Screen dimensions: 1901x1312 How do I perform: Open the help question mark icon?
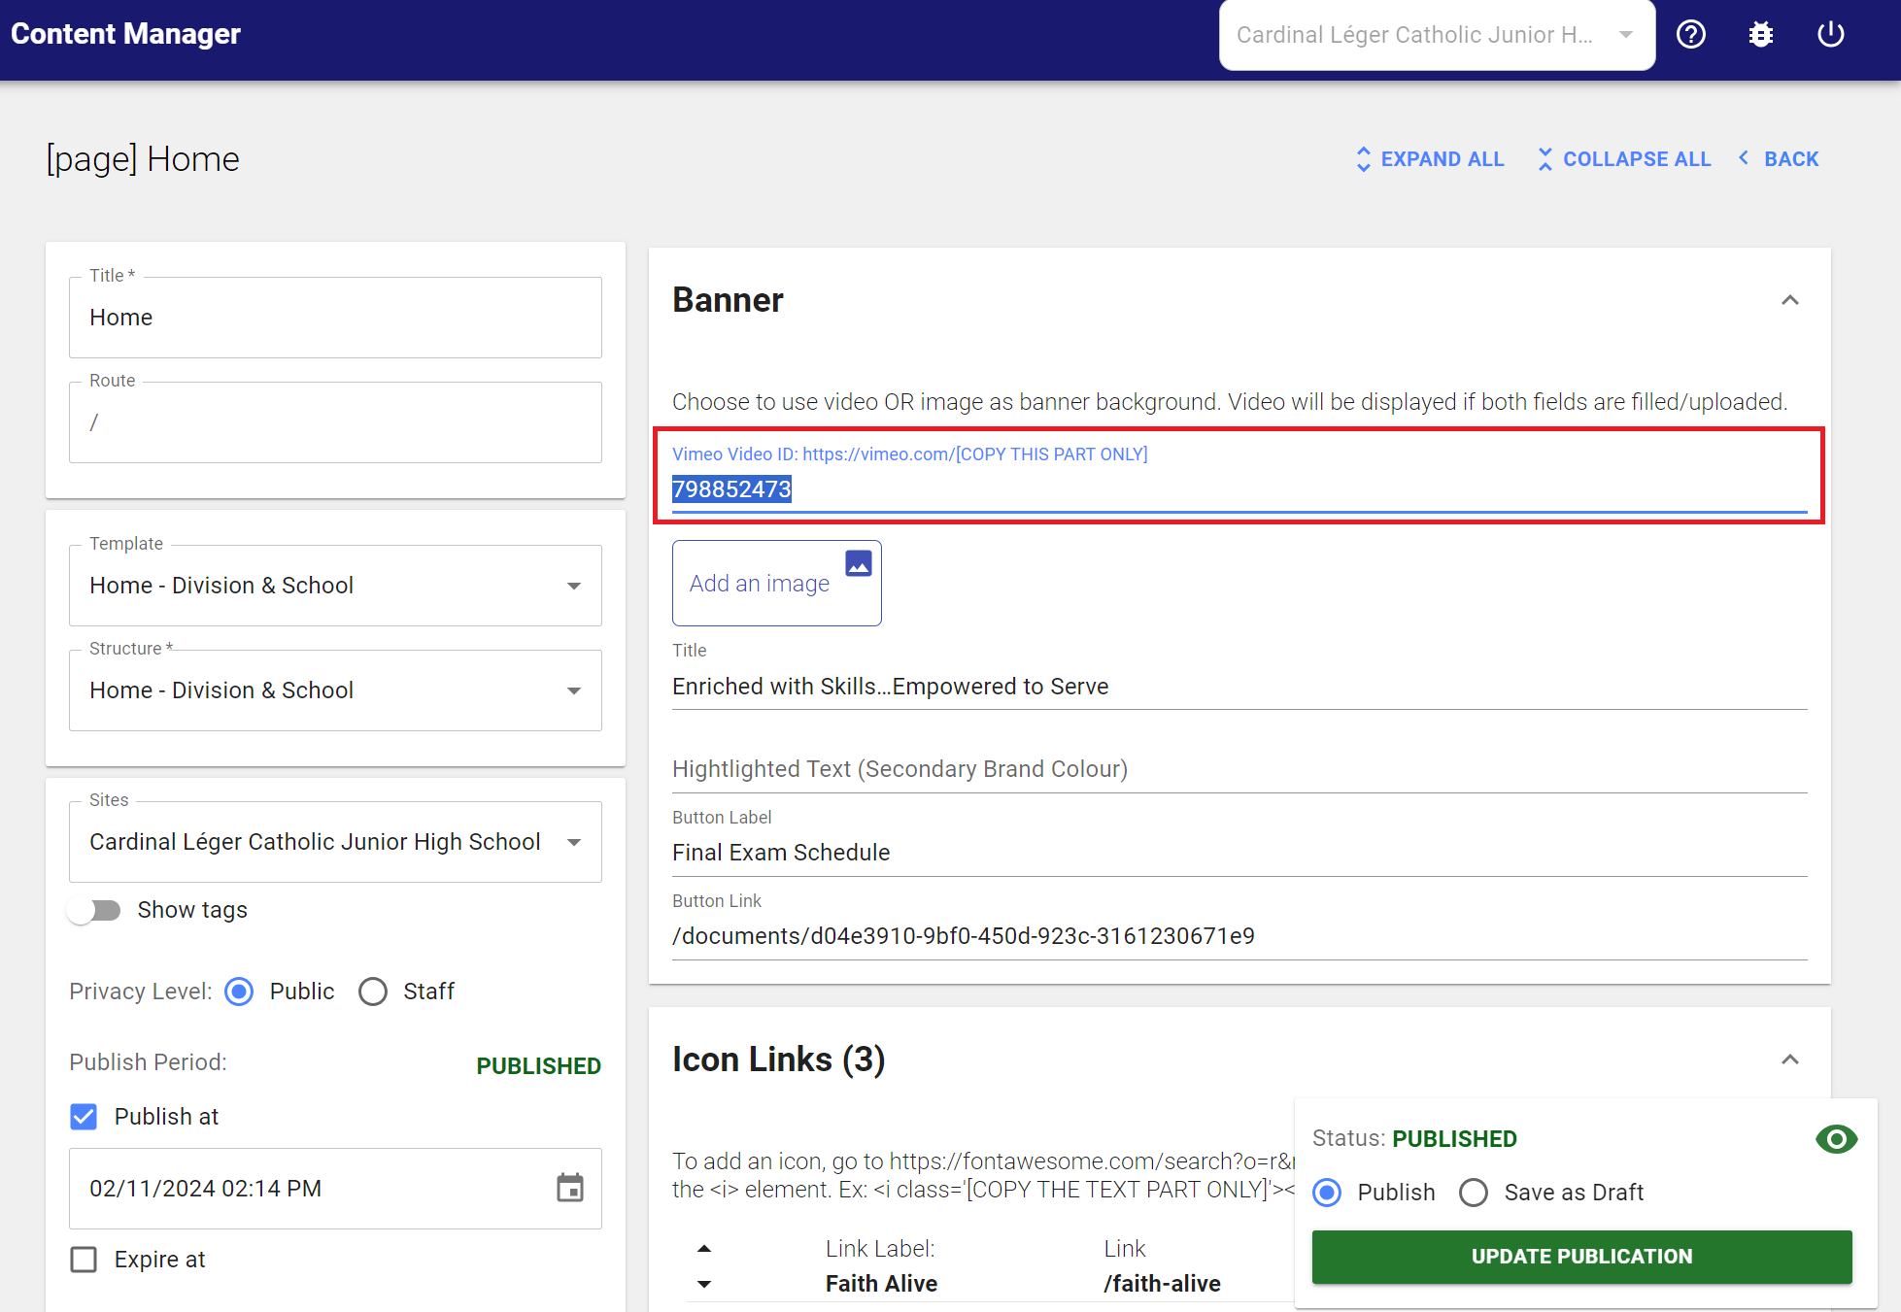pos(1691,35)
